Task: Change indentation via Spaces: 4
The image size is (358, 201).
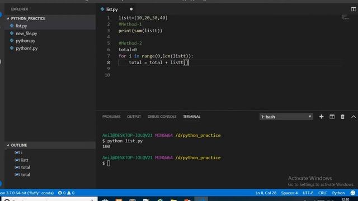Action: point(289,193)
